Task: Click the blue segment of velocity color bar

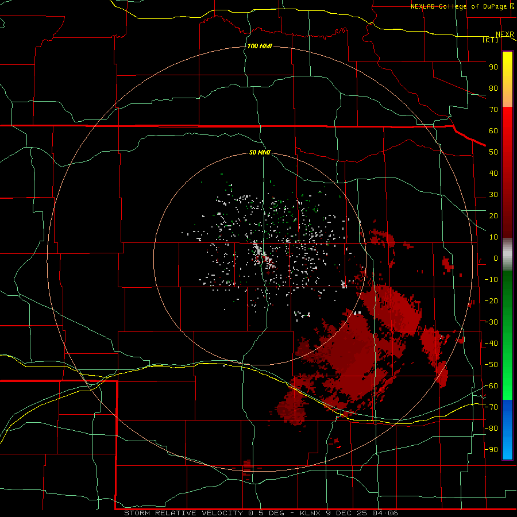Action: [507, 429]
